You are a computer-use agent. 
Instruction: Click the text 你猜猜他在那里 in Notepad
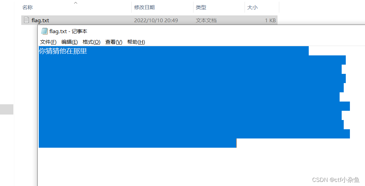coord(63,51)
